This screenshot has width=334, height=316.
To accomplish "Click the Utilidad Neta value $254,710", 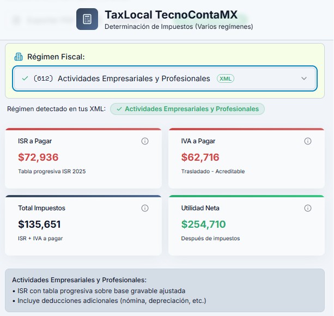I will click(x=203, y=224).
